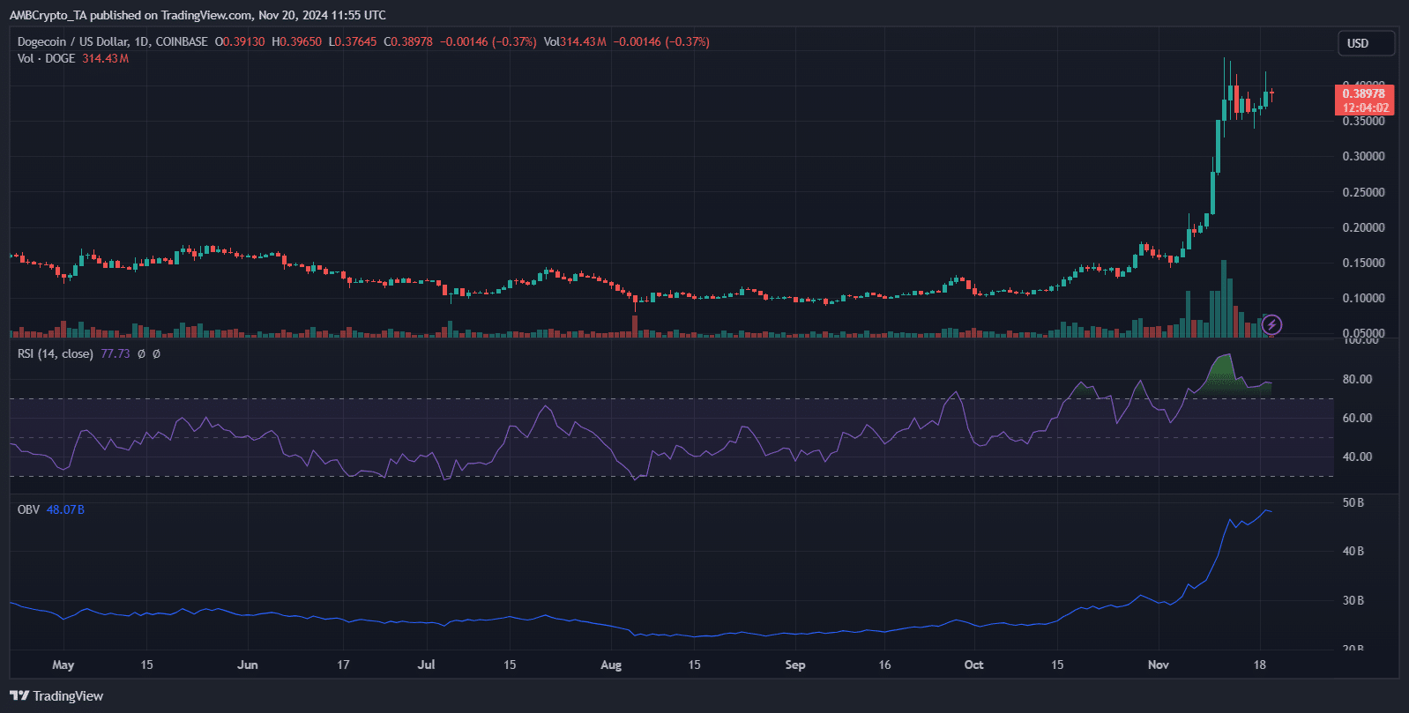Click the OBV value 48.07B
Viewport: 1409px width, 713px height.
pyautogui.click(x=65, y=509)
